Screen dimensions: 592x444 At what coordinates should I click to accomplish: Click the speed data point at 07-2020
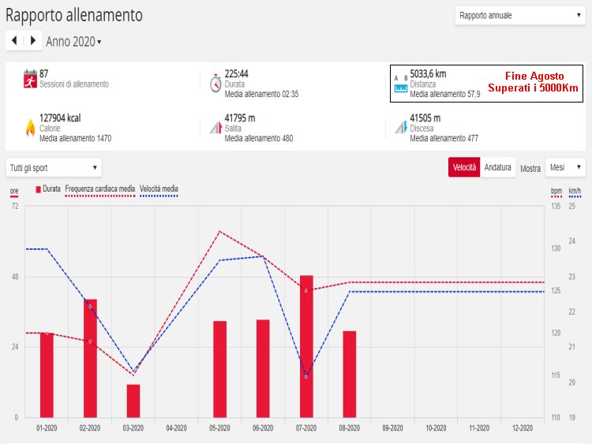click(x=306, y=377)
